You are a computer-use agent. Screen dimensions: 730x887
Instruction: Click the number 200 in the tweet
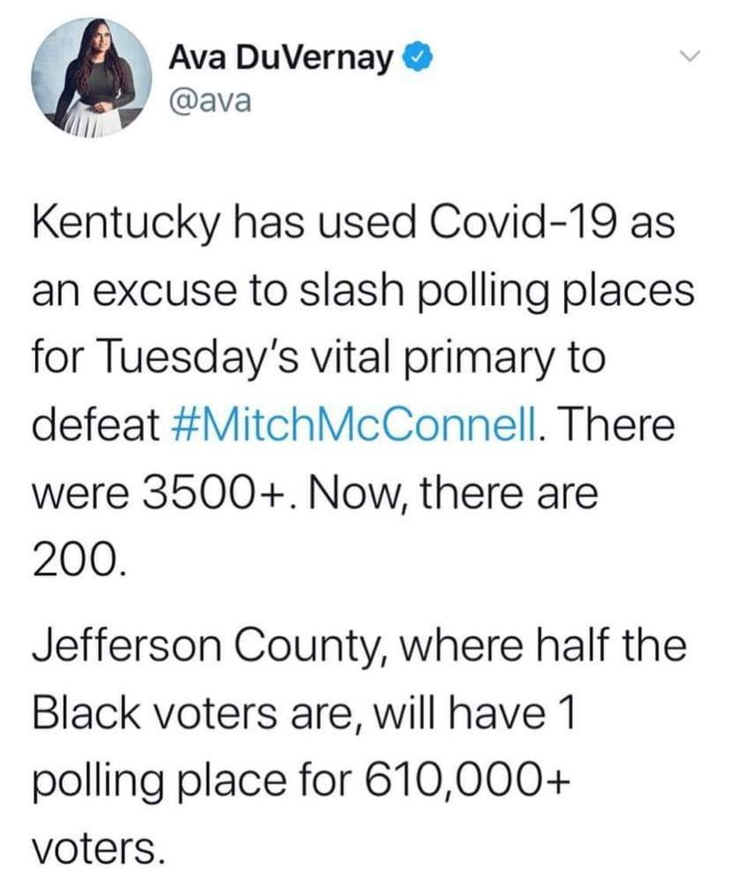(75, 561)
